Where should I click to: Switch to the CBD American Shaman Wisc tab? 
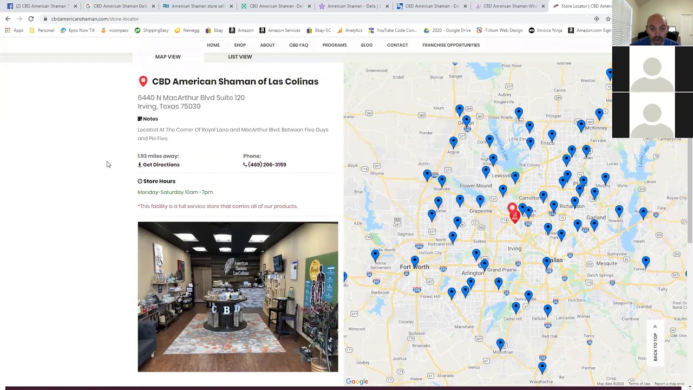pos(509,6)
